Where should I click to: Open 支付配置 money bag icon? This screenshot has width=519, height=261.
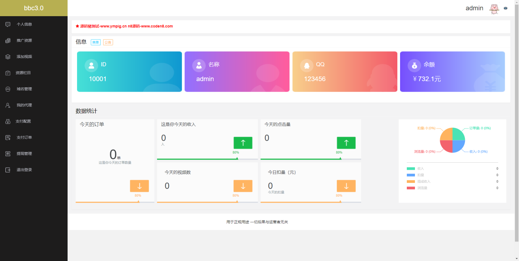(x=8, y=121)
